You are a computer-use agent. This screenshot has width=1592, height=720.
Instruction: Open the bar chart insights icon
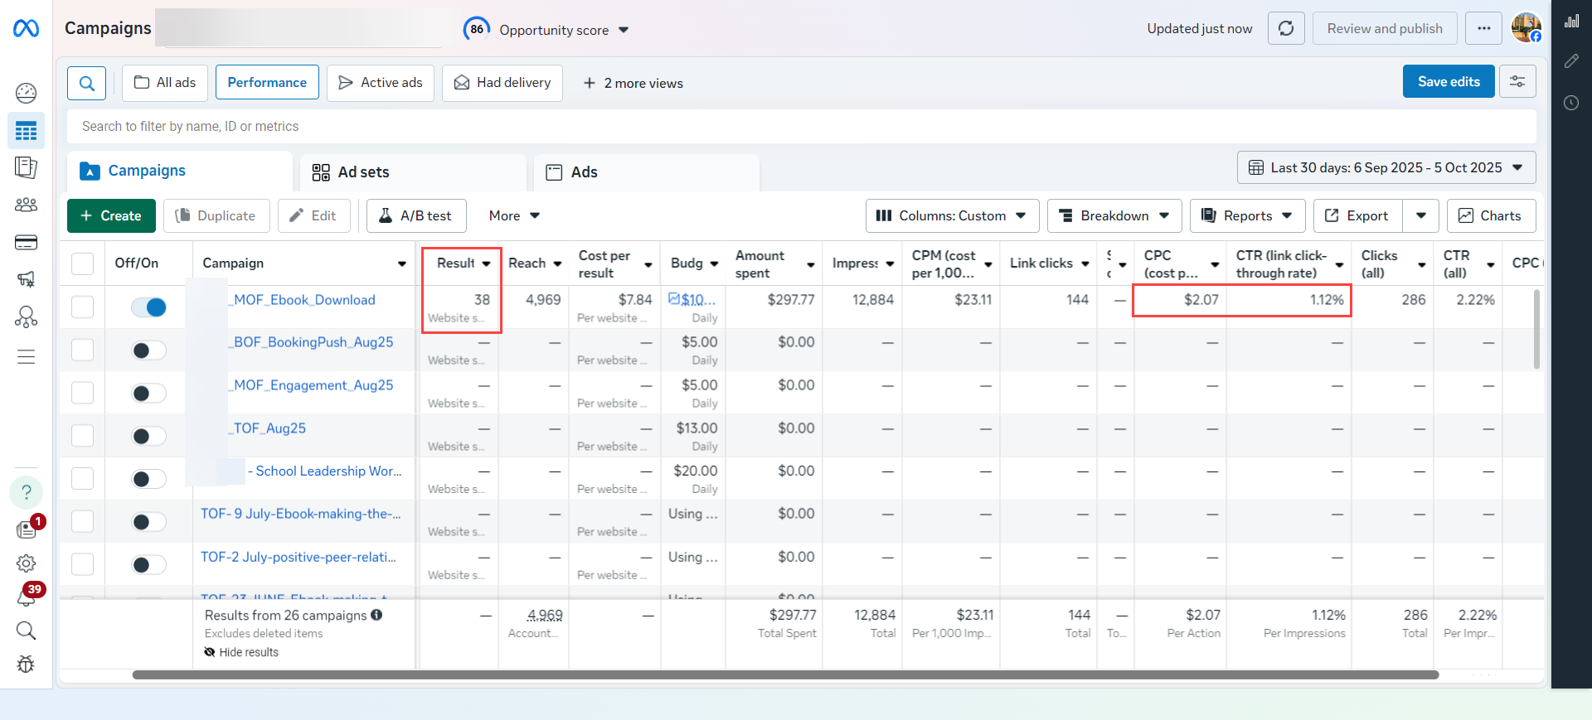[1571, 22]
